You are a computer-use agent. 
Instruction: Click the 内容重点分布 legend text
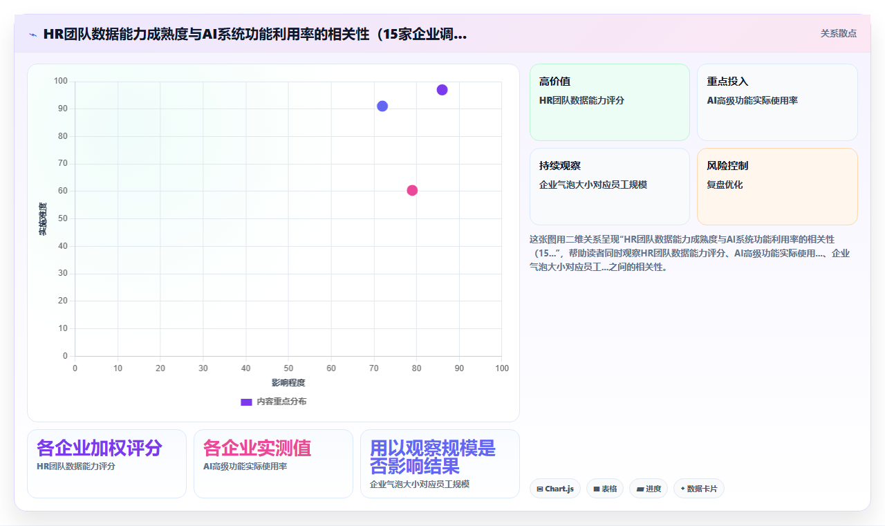[x=281, y=402]
